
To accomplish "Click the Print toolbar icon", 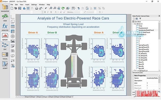I will (x=37, y=8).
